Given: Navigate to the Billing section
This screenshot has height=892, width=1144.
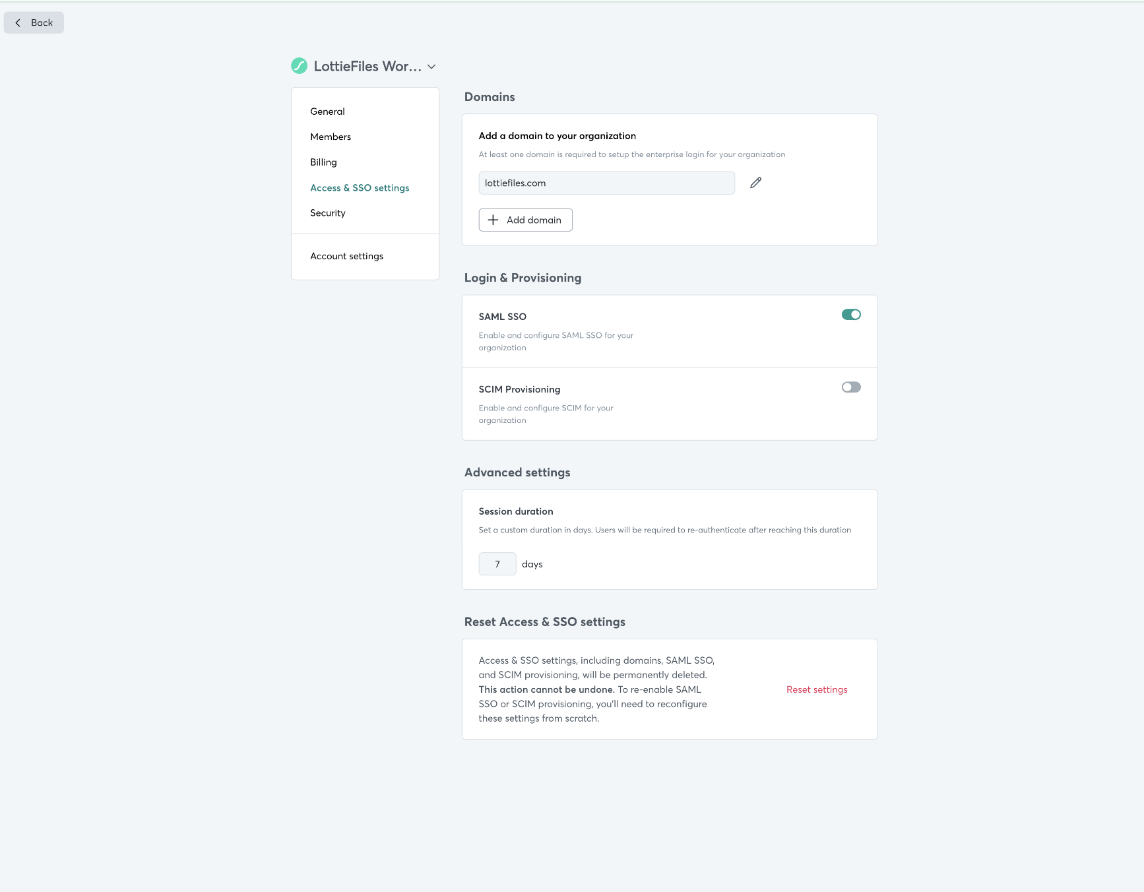Looking at the screenshot, I should coord(323,162).
